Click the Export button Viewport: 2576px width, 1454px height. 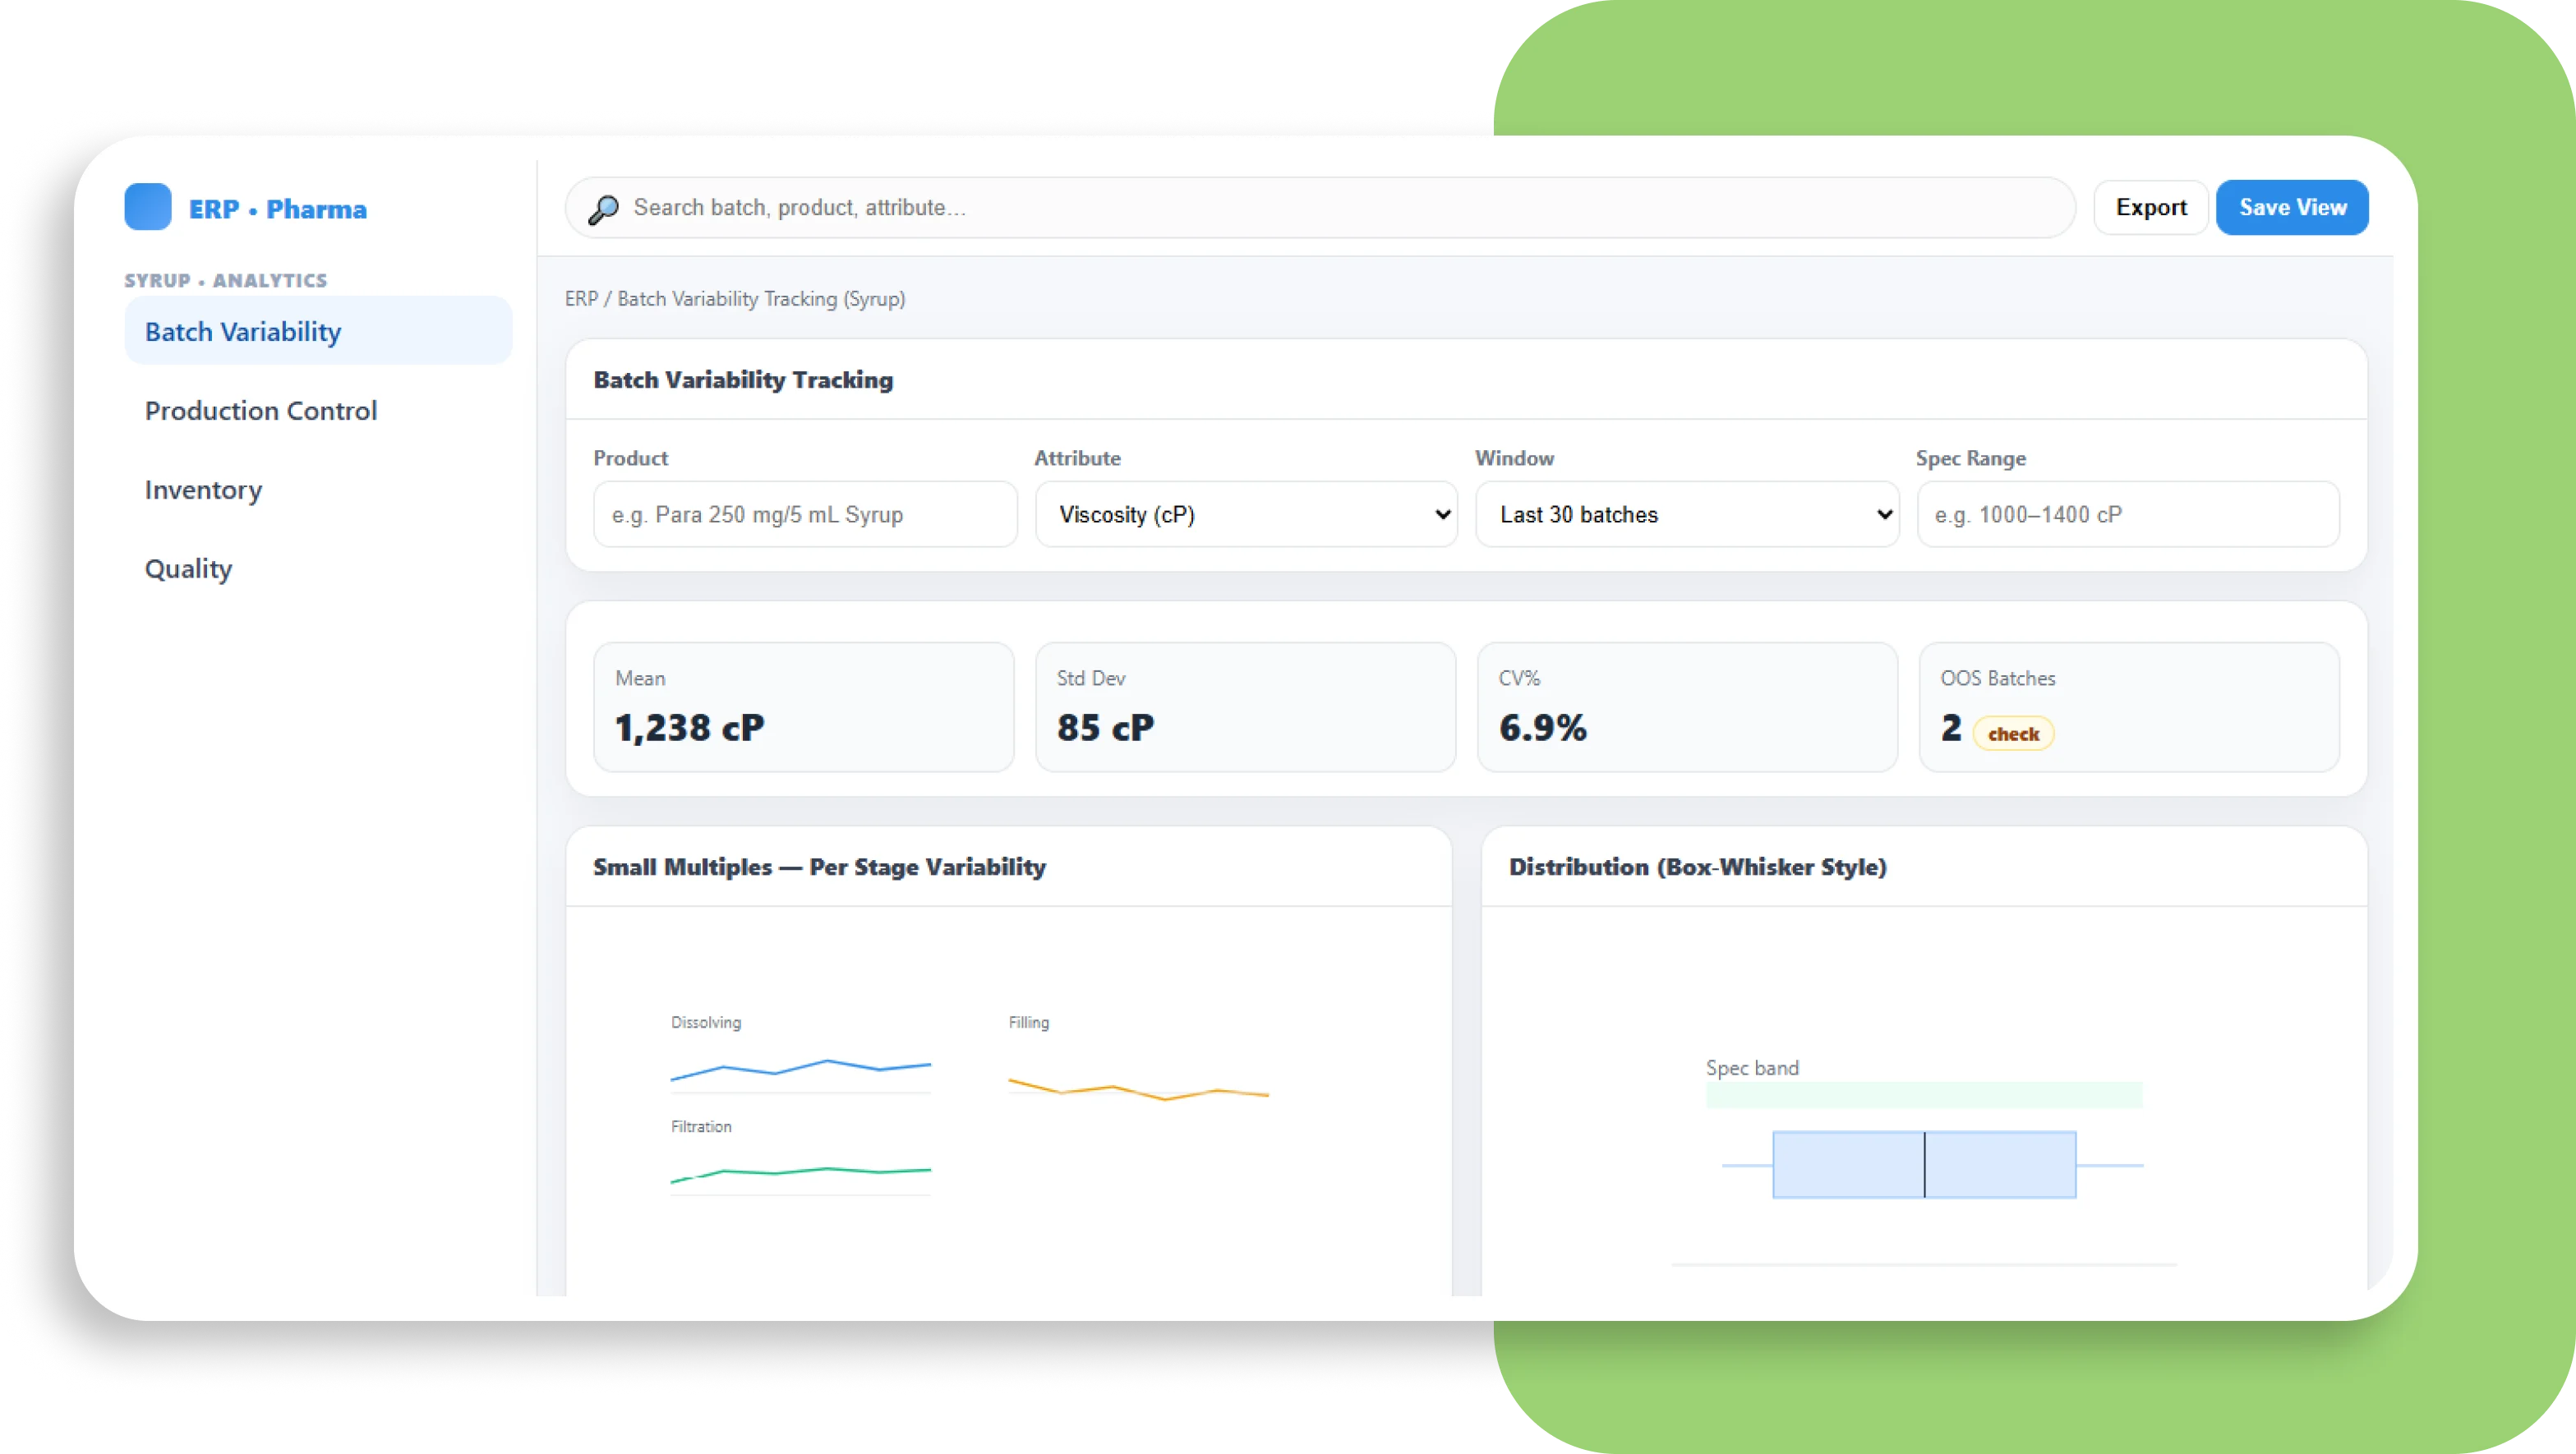click(x=2151, y=207)
